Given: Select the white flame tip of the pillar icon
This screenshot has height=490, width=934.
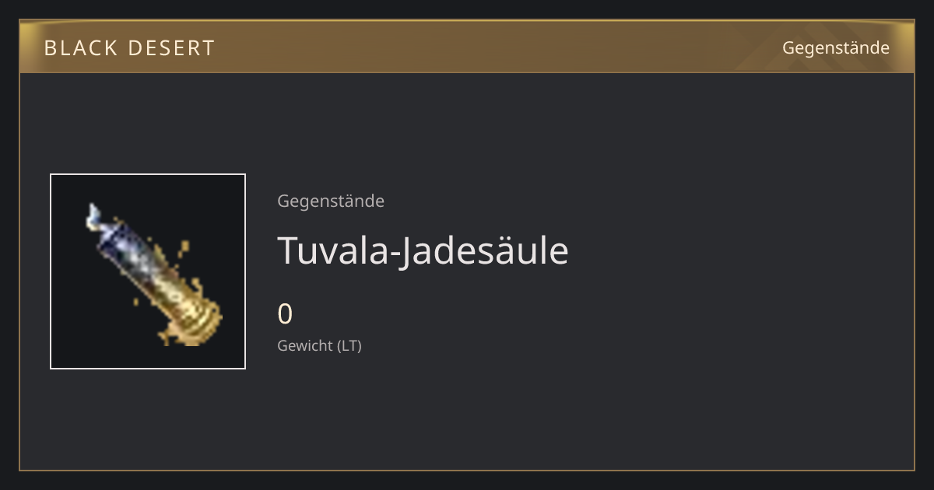Looking at the screenshot, I should tap(93, 215).
